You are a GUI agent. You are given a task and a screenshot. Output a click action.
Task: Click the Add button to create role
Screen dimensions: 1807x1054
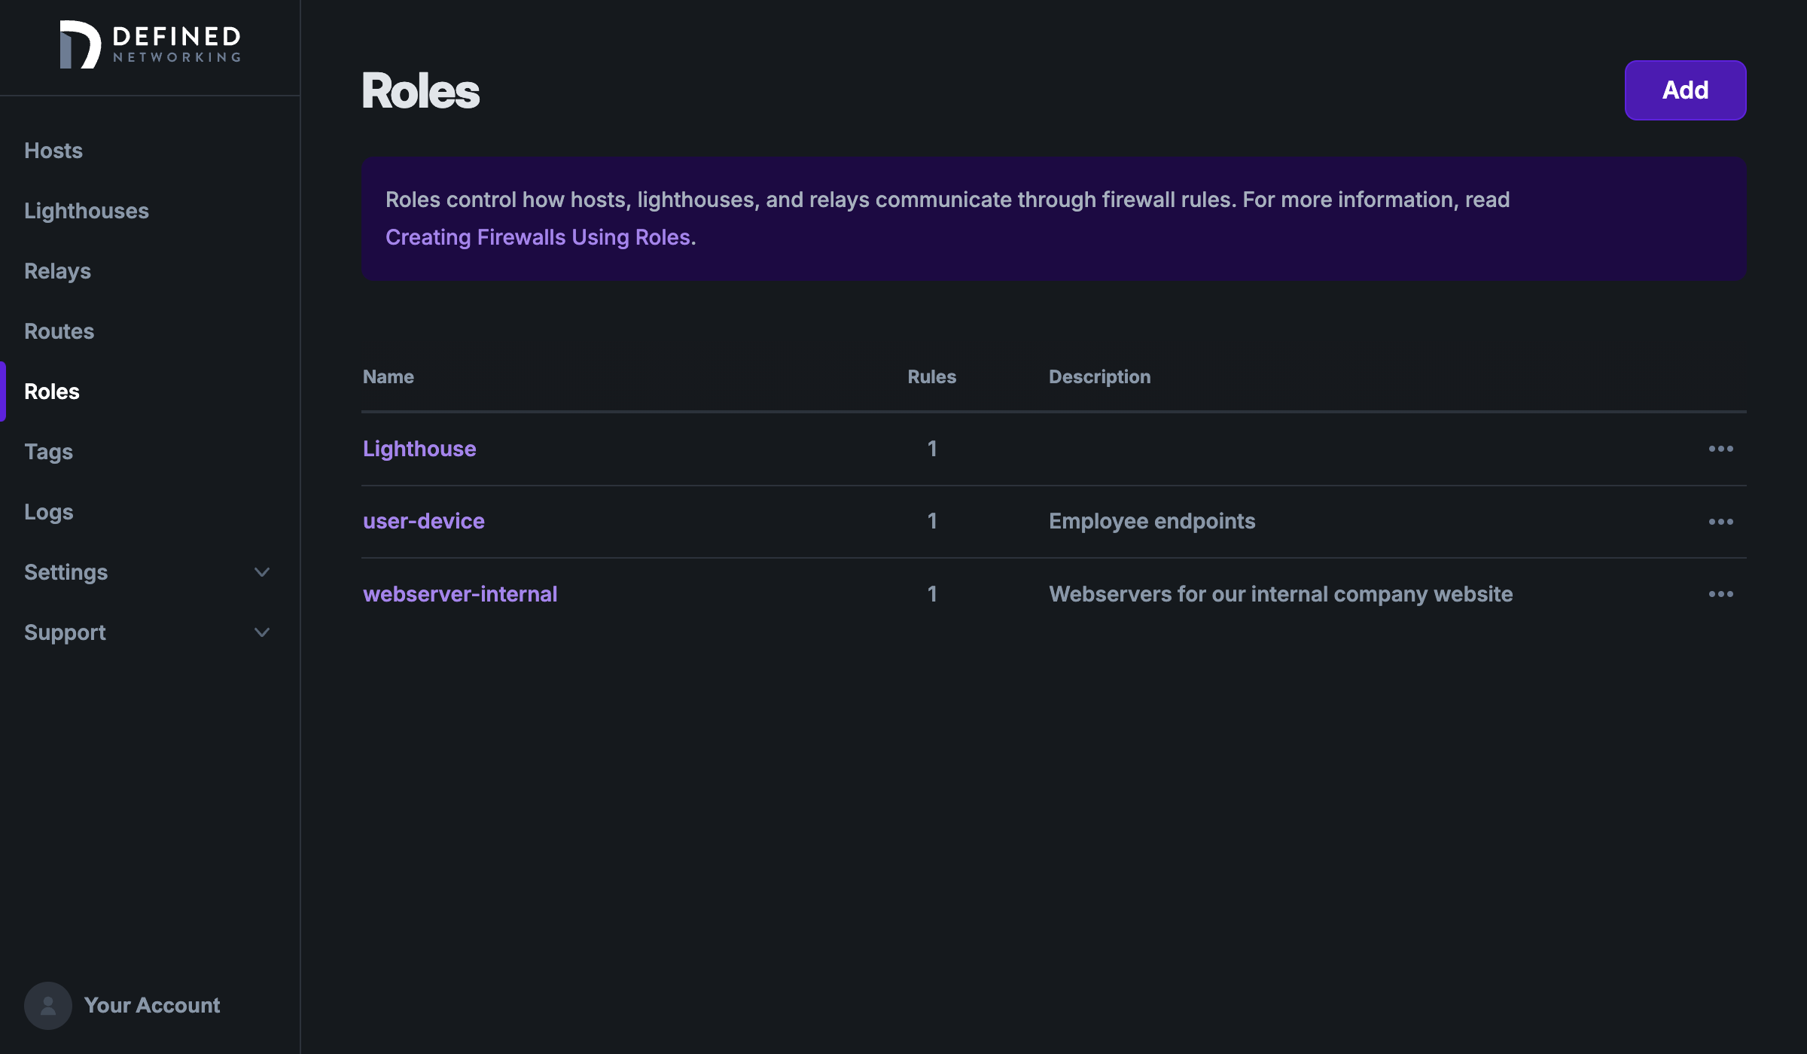pyautogui.click(x=1685, y=90)
